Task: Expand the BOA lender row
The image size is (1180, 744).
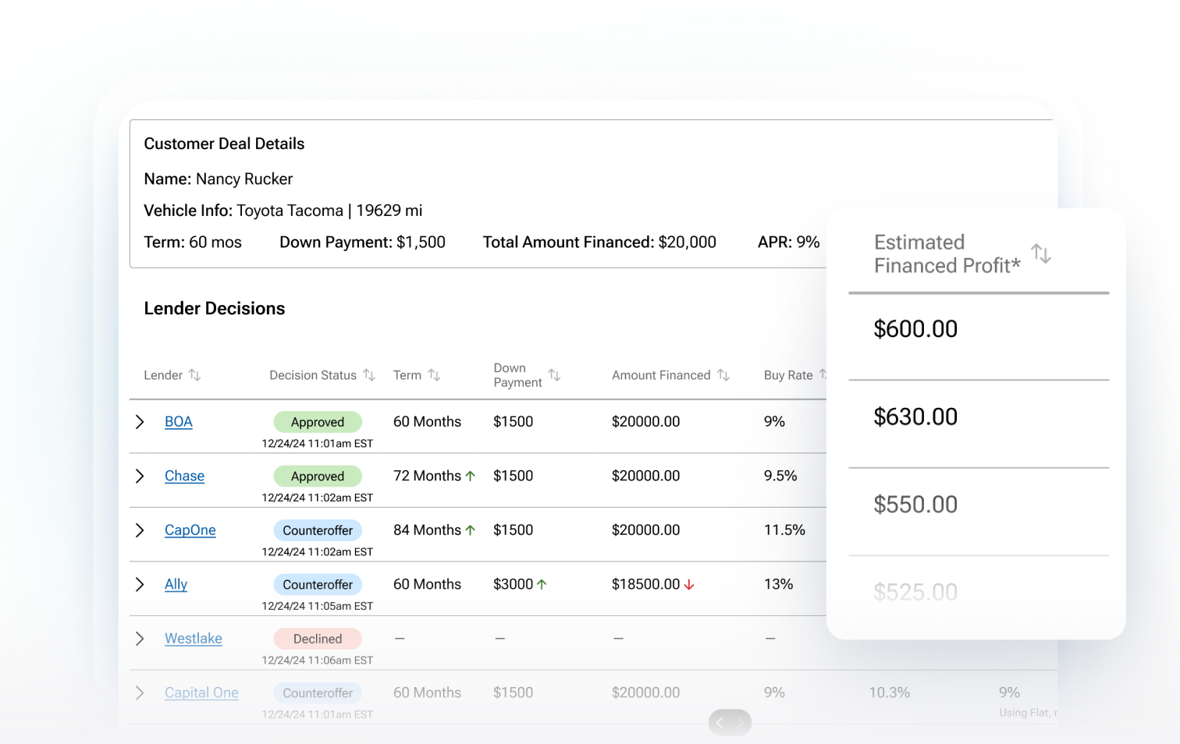Action: 140,422
